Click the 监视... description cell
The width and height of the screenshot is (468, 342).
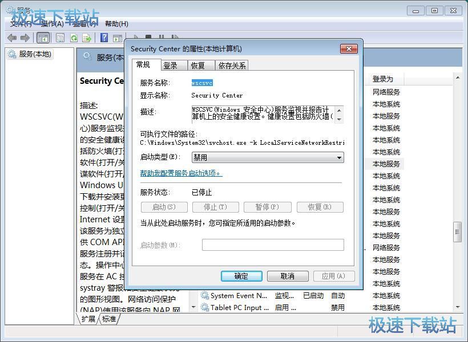click(x=284, y=295)
